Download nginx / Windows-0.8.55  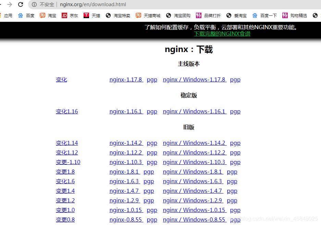(x=195, y=220)
